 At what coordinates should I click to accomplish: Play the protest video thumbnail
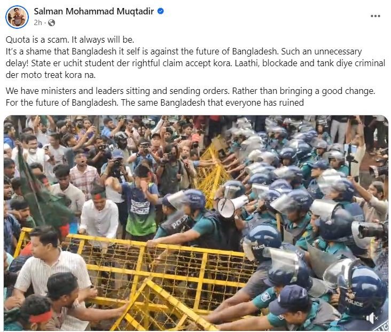pyautogui.click(x=196, y=223)
